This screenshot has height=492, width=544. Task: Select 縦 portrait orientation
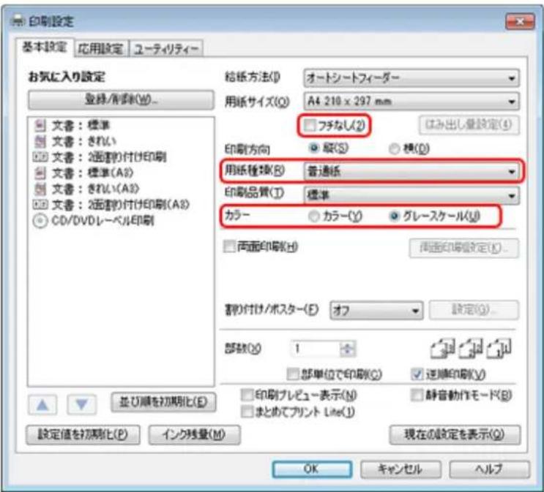313,148
